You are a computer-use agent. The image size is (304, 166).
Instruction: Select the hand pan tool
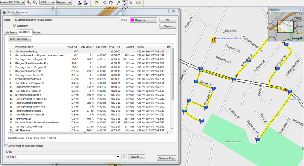pos(111,3)
